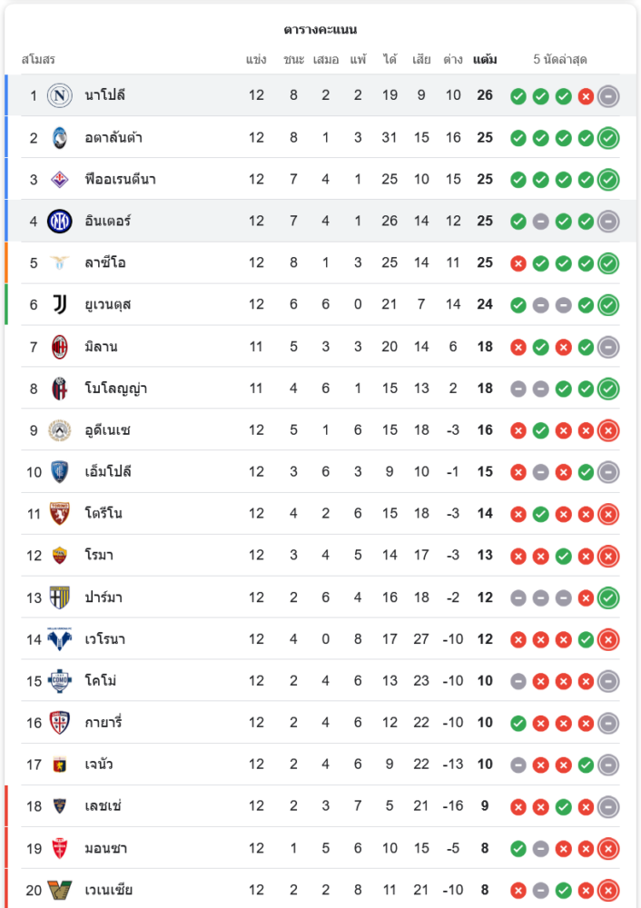641x908 pixels.
Task: Click the แต้ม column header
Action: [485, 60]
